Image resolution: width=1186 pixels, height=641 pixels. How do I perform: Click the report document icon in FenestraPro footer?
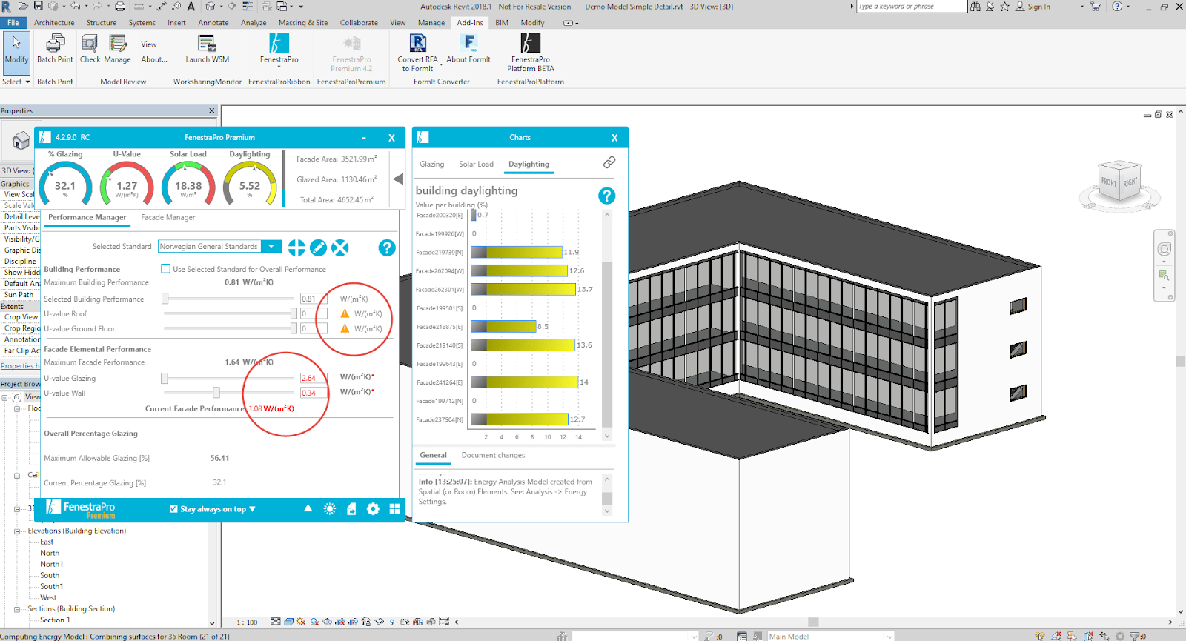coord(351,509)
